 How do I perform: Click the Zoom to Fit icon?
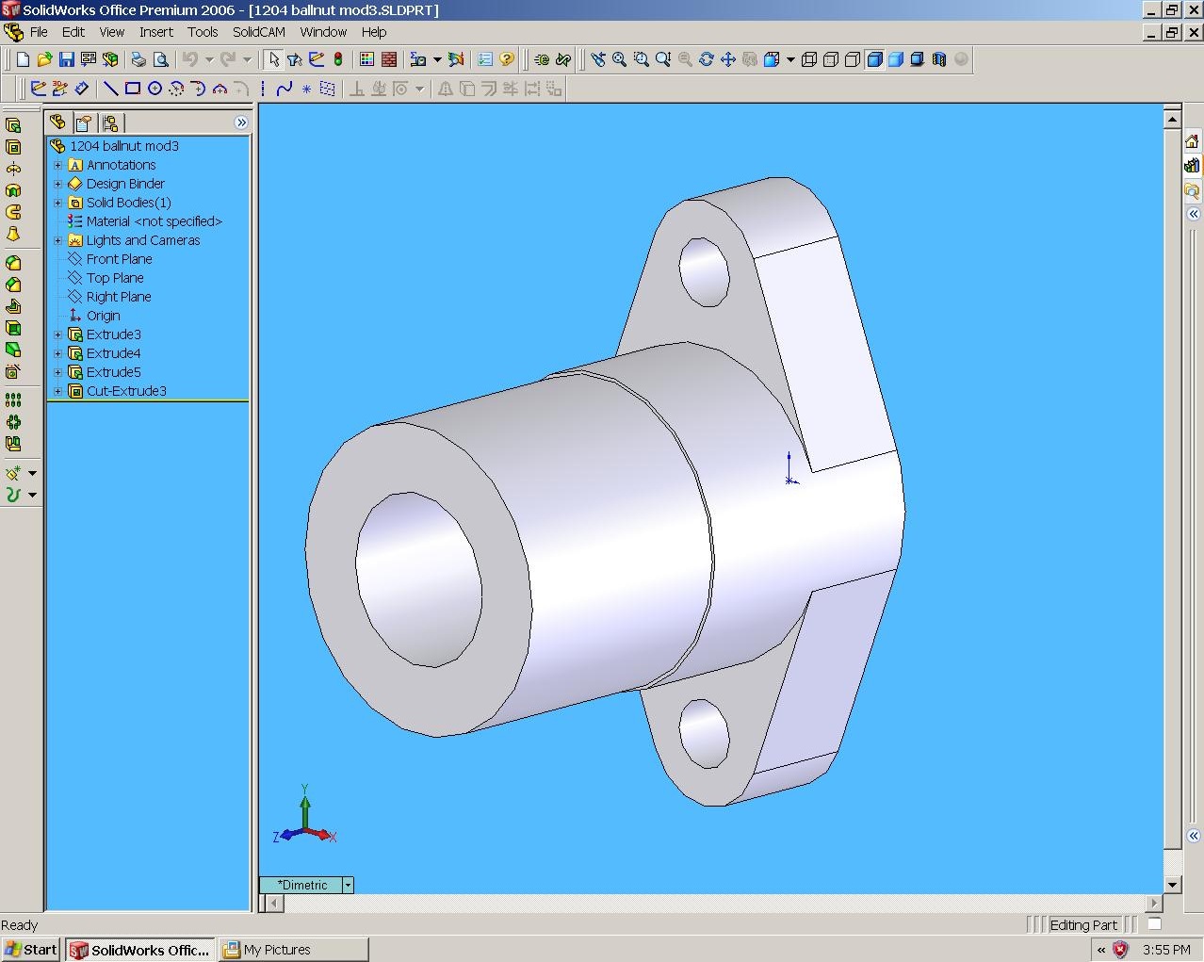point(619,59)
